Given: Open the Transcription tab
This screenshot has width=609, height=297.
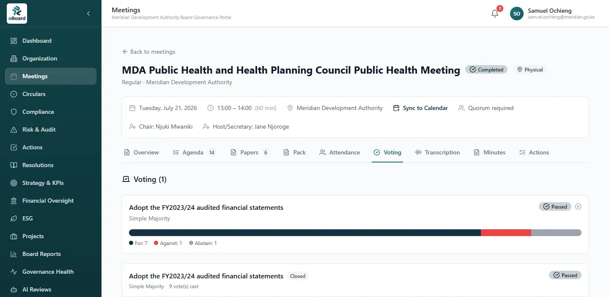Looking at the screenshot, I should [437, 152].
